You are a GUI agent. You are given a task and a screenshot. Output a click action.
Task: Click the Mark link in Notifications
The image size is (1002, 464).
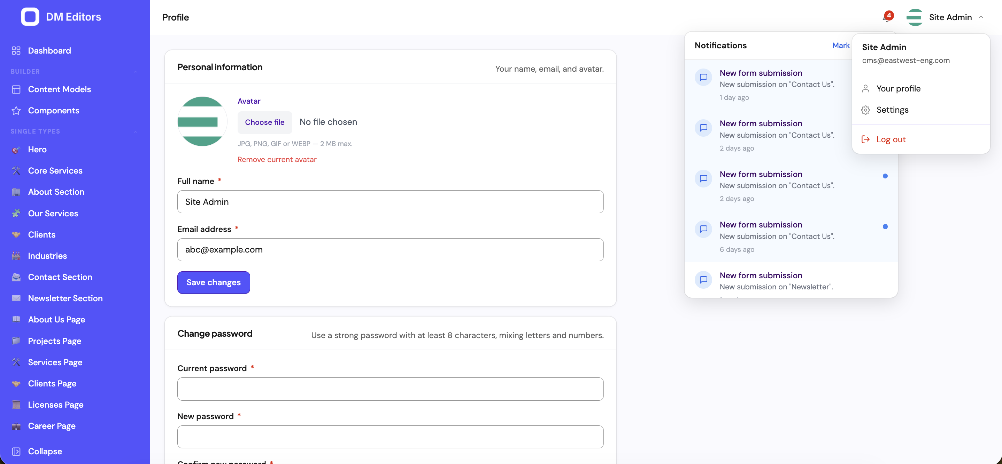(841, 46)
